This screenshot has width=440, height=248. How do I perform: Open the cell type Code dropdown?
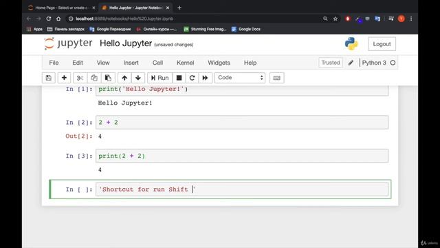point(240,78)
